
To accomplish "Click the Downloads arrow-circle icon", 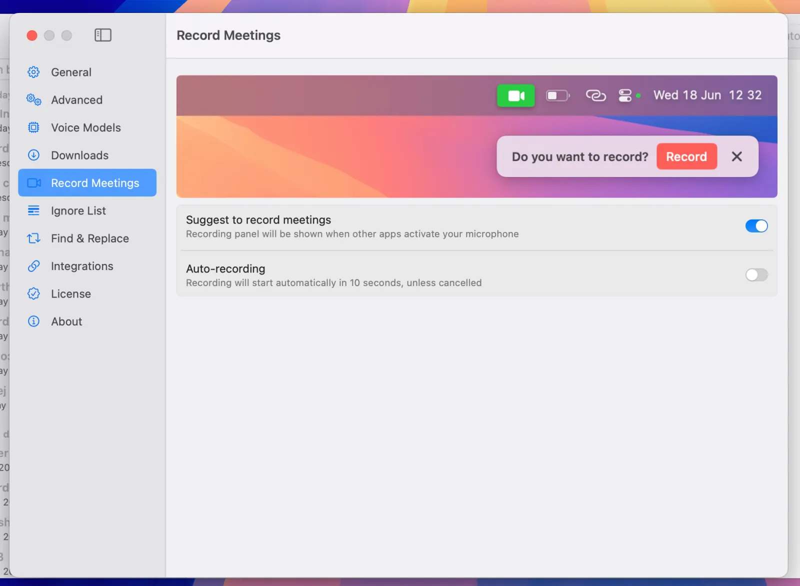I will tap(33, 155).
